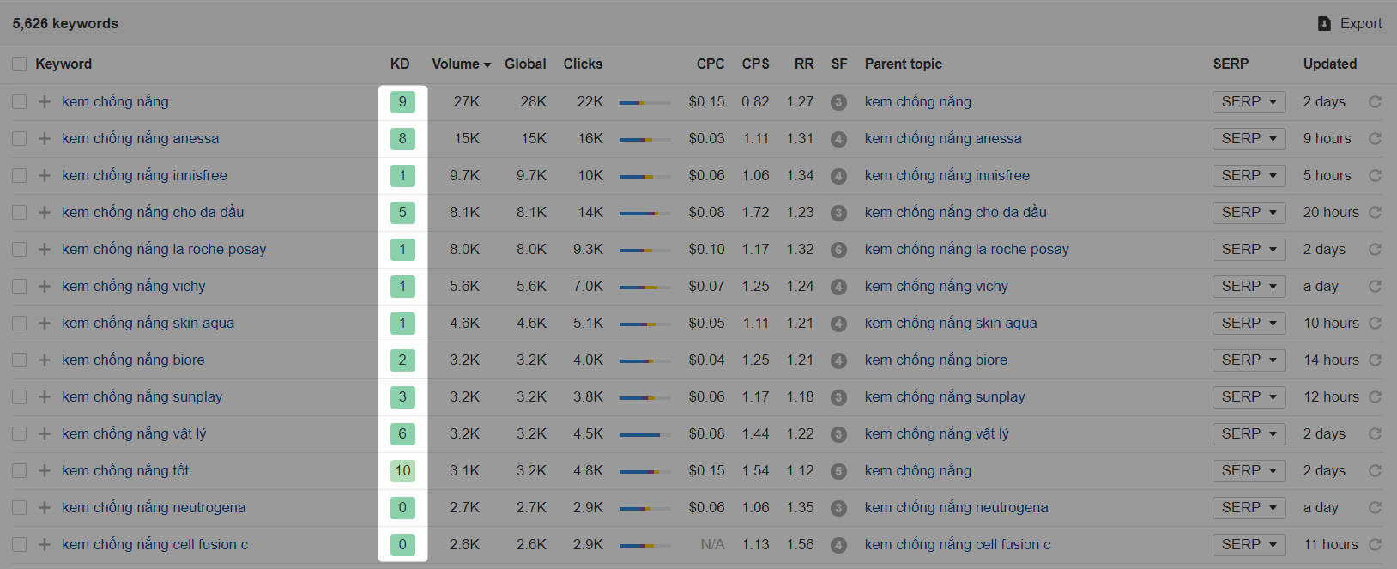Screen dimensions: 1397x569
Task: Check the box for 'kem chống nắng'
Action: (19, 101)
